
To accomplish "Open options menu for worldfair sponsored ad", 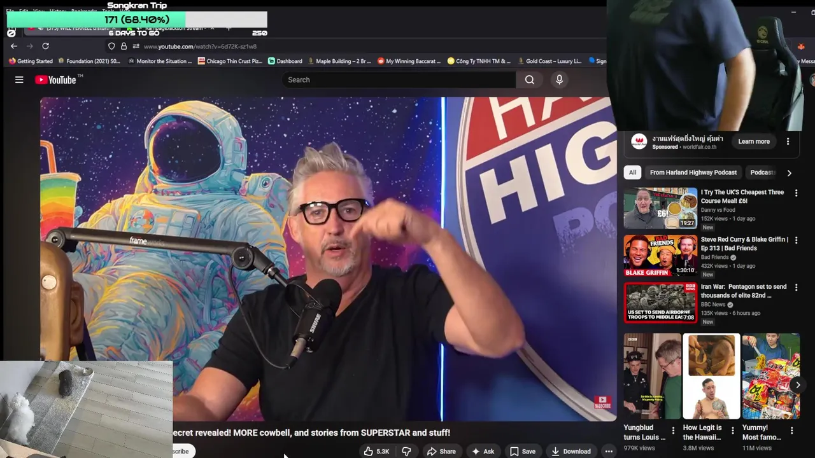I will point(788,141).
